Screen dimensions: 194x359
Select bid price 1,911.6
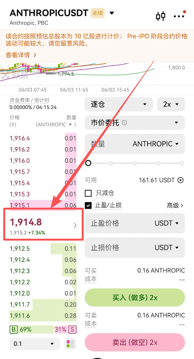click(x=20, y=316)
